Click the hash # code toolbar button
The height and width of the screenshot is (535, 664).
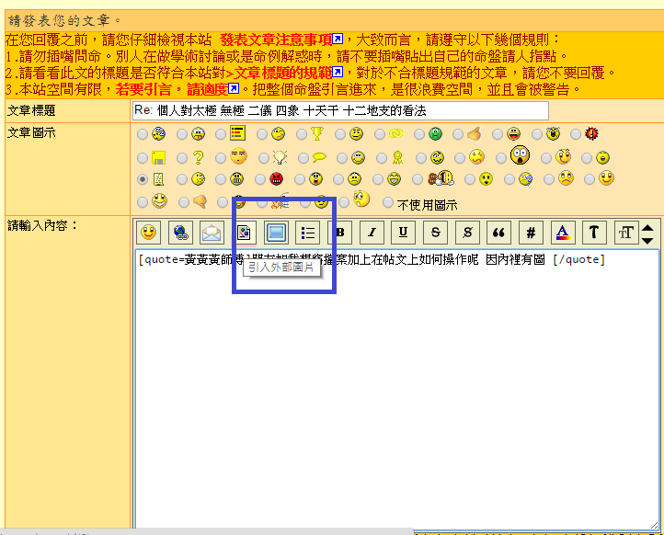tap(531, 233)
